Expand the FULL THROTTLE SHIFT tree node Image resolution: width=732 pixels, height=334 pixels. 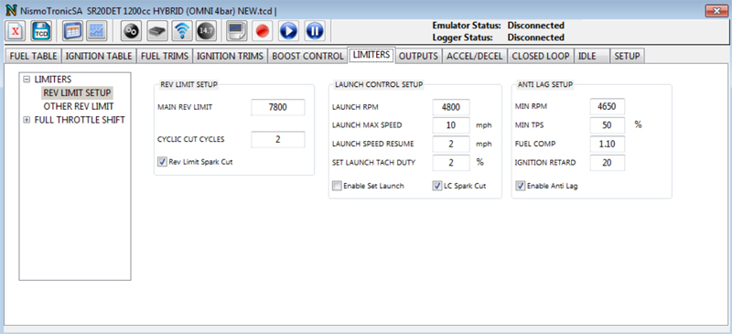[27, 120]
